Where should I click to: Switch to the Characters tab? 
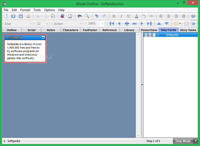point(70,30)
